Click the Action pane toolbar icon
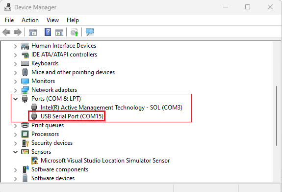Screen dimensions: 282x192 pos(59,32)
